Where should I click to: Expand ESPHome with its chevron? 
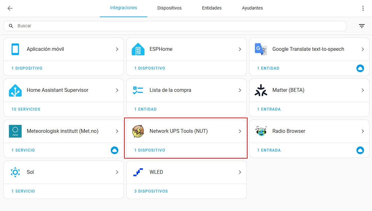click(x=240, y=49)
